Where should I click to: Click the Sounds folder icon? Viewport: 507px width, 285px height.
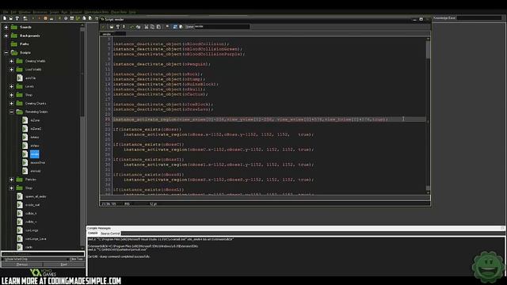(14, 27)
